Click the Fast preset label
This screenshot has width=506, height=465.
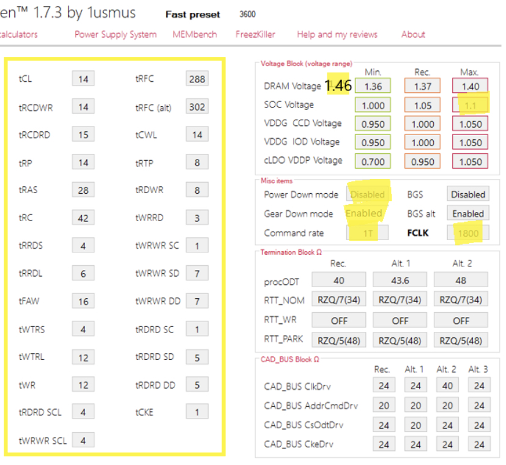coord(193,15)
